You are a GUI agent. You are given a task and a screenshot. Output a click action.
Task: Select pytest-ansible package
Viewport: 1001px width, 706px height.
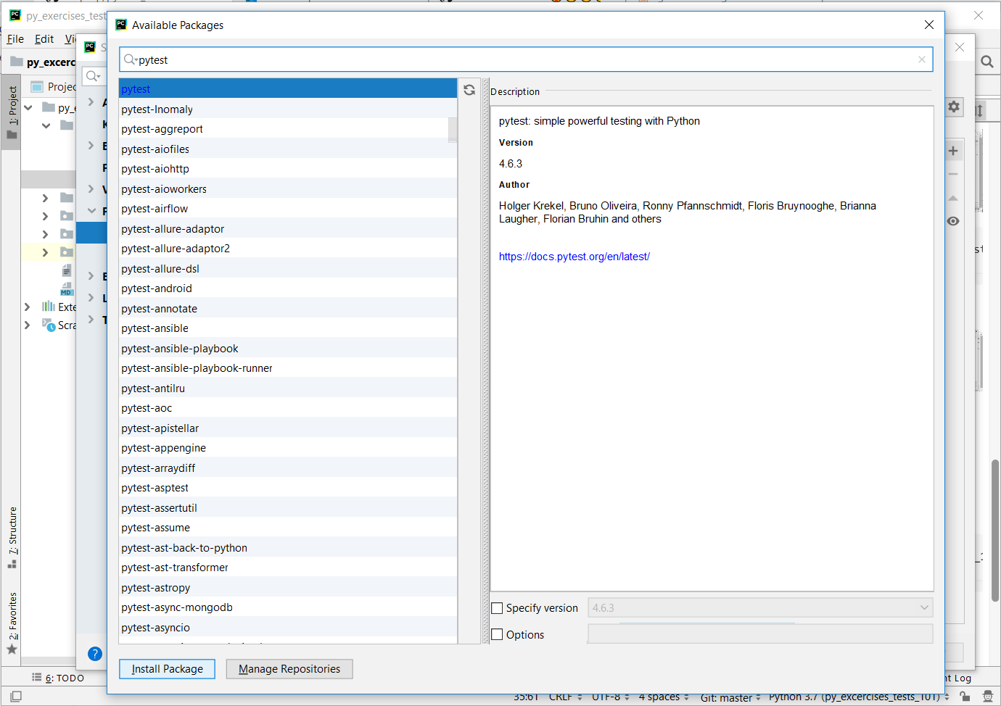[x=288, y=328]
